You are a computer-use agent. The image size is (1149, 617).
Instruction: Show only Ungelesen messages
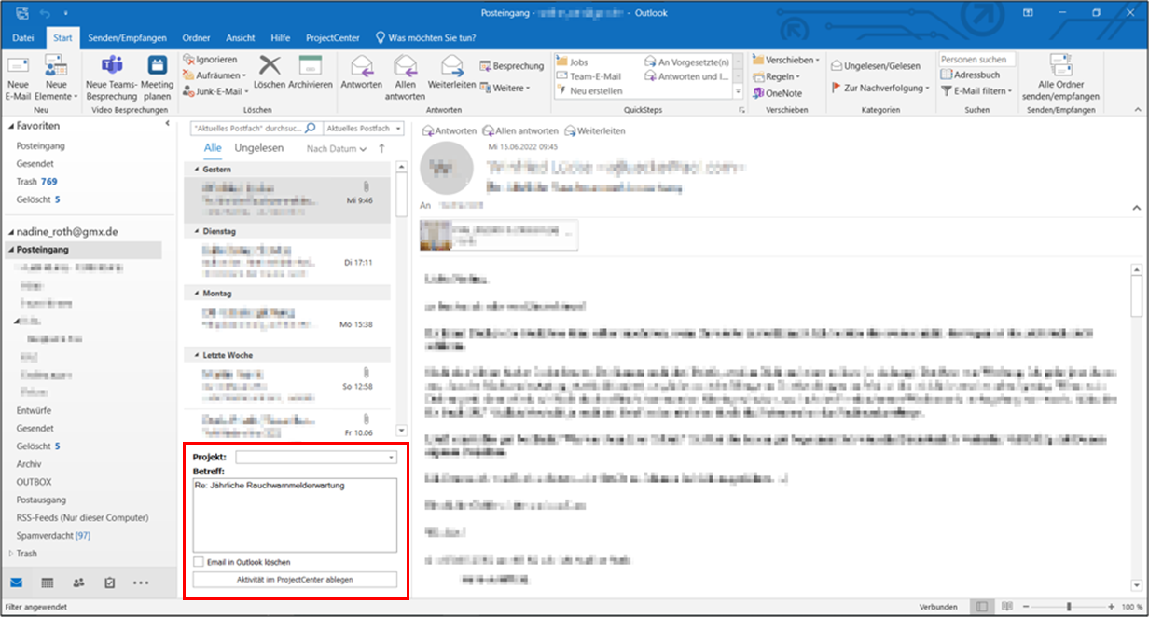pyautogui.click(x=259, y=148)
